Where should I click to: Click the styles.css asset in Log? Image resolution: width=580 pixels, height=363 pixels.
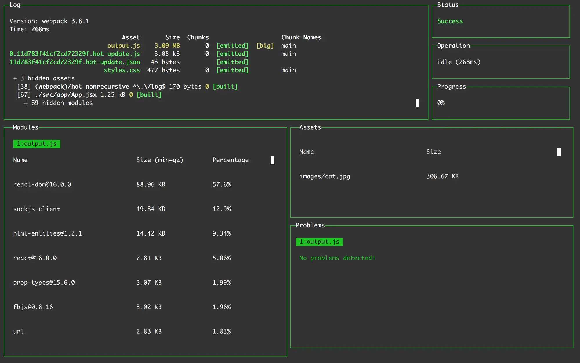pos(122,70)
